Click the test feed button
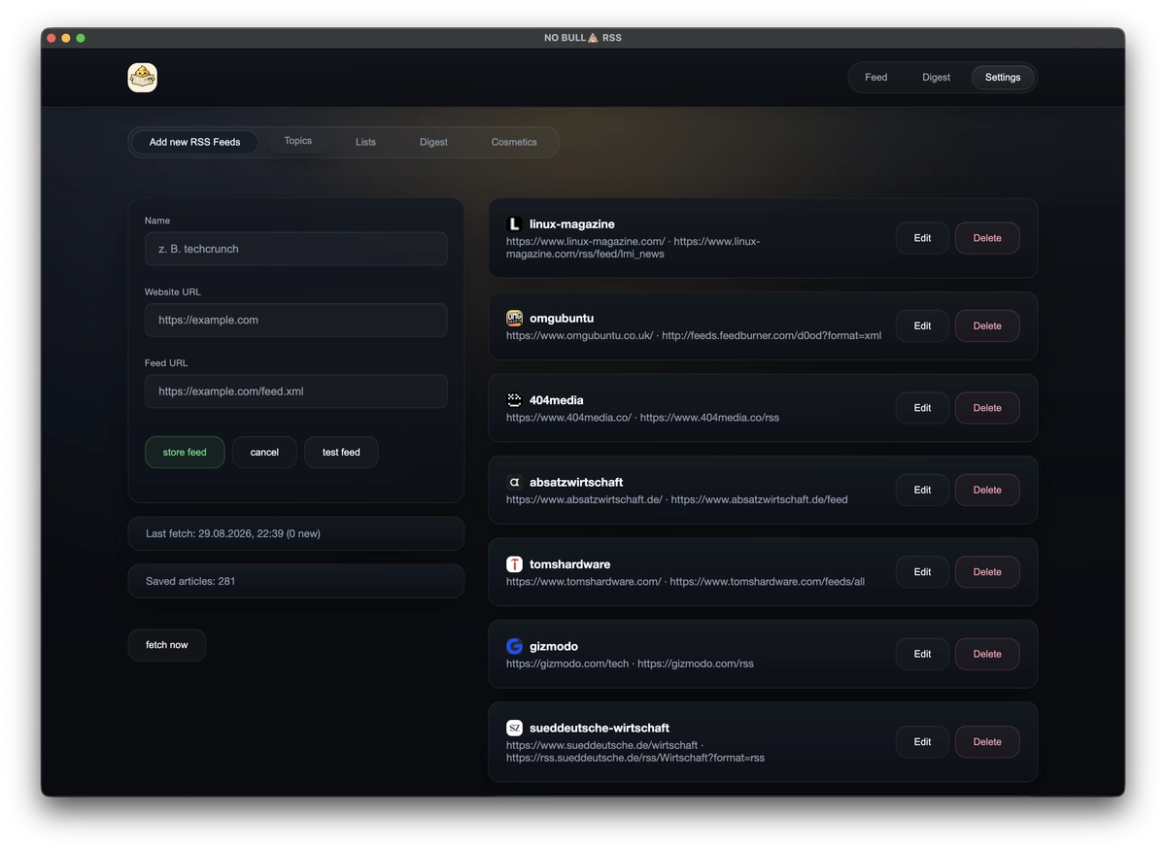Image resolution: width=1166 pixels, height=851 pixels. click(x=341, y=452)
